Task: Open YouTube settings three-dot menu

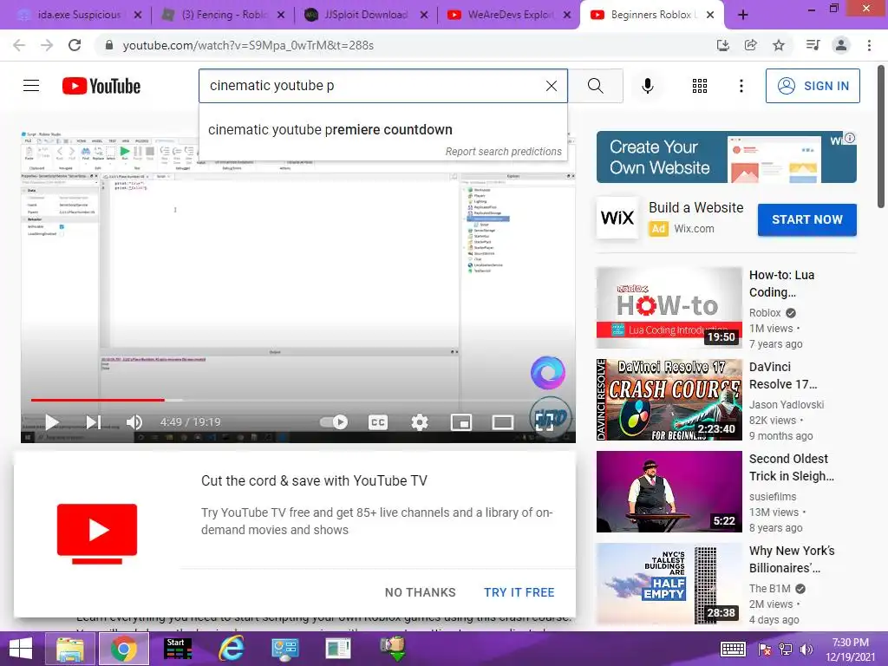Action: pos(741,86)
